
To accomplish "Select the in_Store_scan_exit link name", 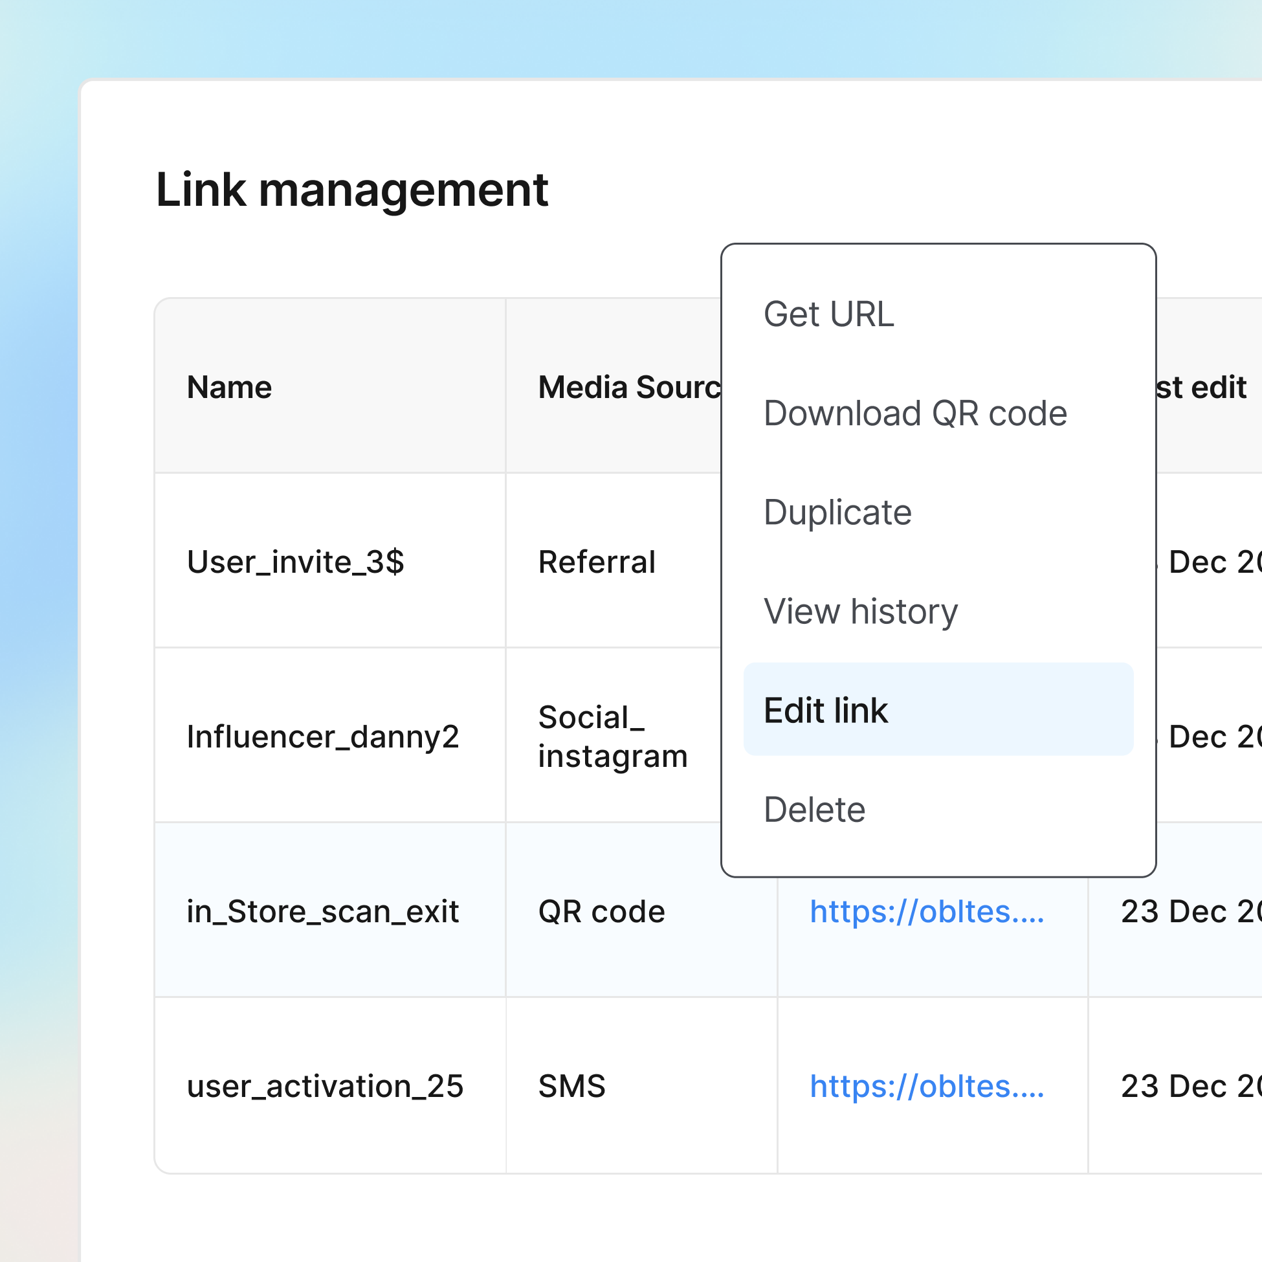I will pyautogui.click(x=323, y=911).
